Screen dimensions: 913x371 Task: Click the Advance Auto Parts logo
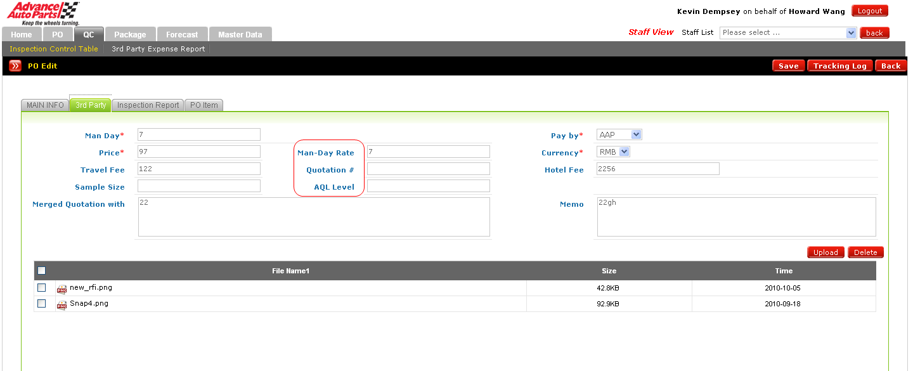tap(42, 13)
